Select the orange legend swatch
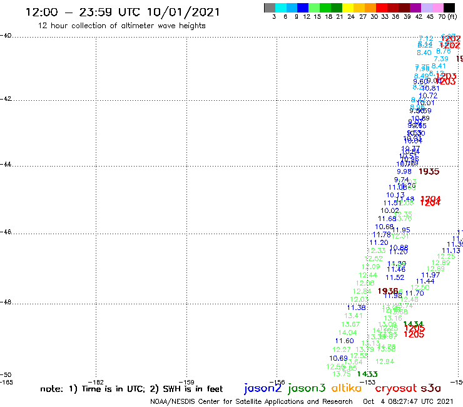 pyautogui.click(x=370, y=8)
